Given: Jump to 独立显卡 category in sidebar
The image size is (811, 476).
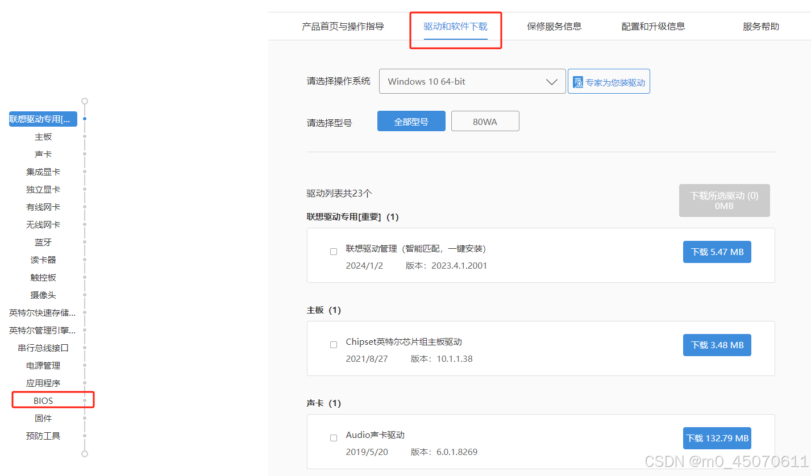Looking at the screenshot, I should click(x=43, y=190).
